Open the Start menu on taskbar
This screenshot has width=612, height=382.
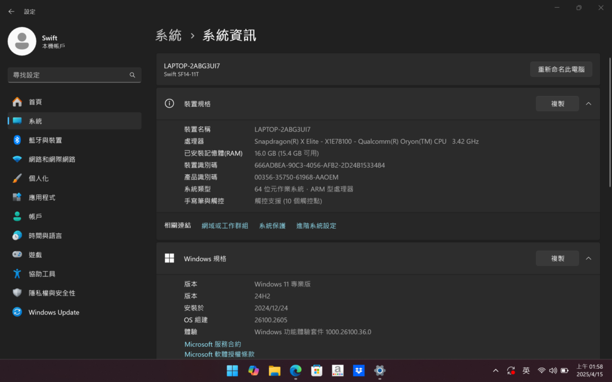(x=232, y=370)
